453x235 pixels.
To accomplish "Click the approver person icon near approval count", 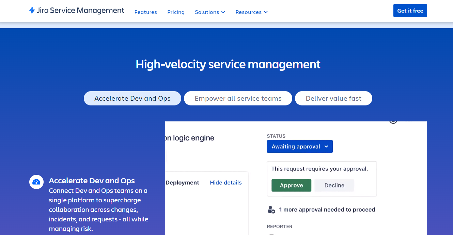I will (x=271, y=209).
